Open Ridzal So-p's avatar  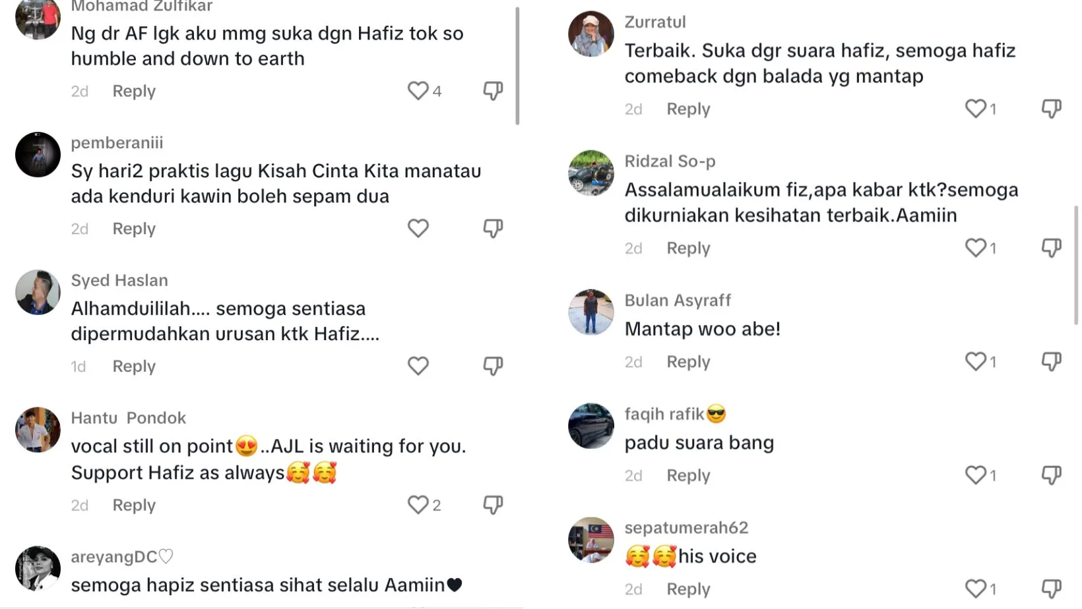pyautogui.click(x=591, y=173)
